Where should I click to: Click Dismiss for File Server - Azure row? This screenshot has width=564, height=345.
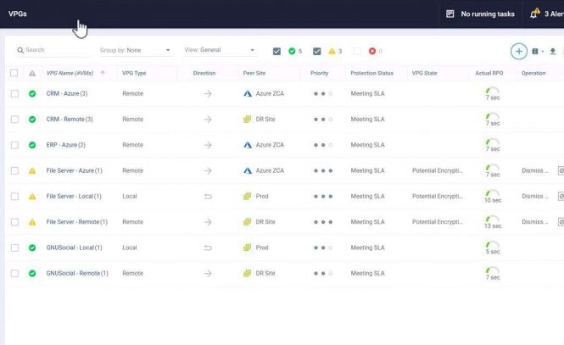click(533, 170)
